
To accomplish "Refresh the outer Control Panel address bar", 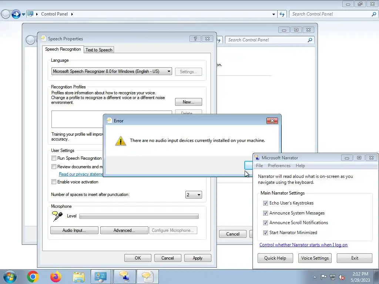I will (x=282, y=14).
